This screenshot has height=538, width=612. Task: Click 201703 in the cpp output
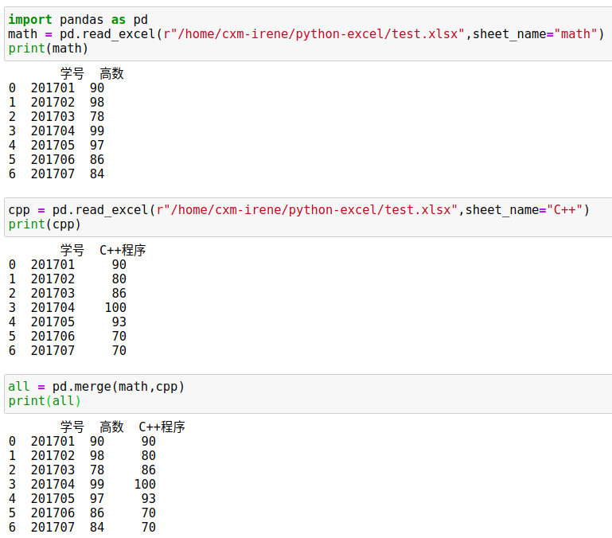[x=53, y=293]
